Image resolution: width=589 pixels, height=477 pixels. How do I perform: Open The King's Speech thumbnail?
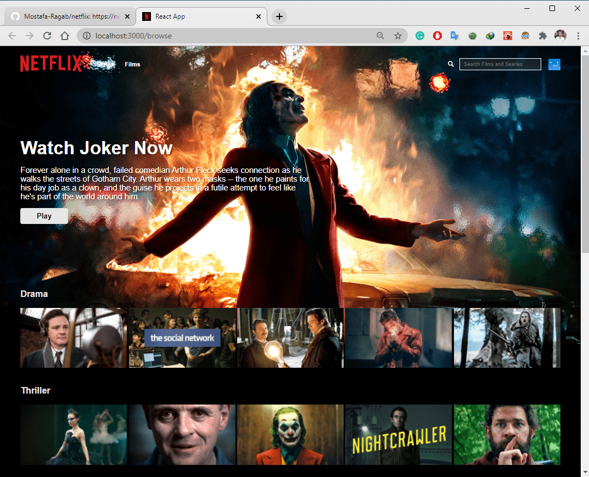(74, 338)
